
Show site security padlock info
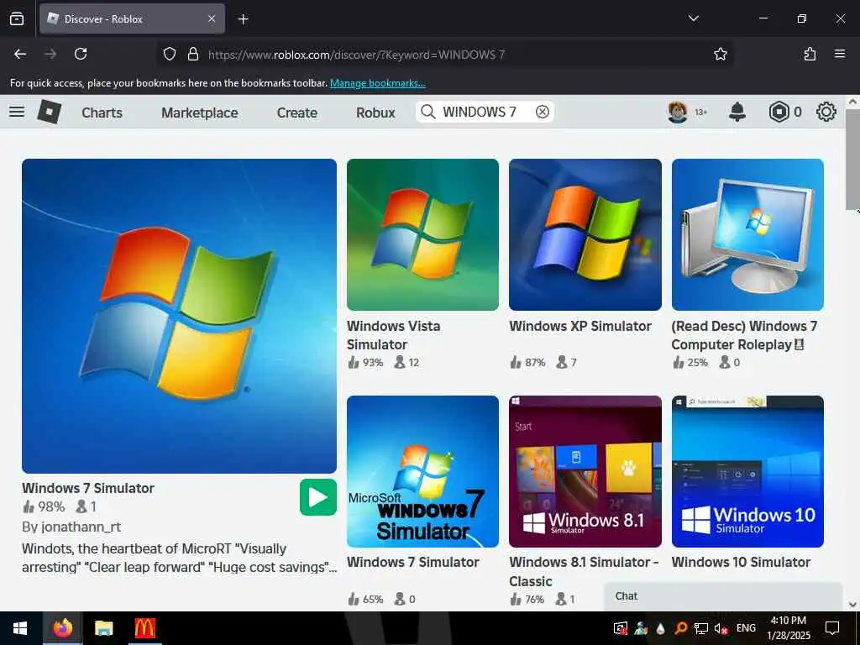192,54
